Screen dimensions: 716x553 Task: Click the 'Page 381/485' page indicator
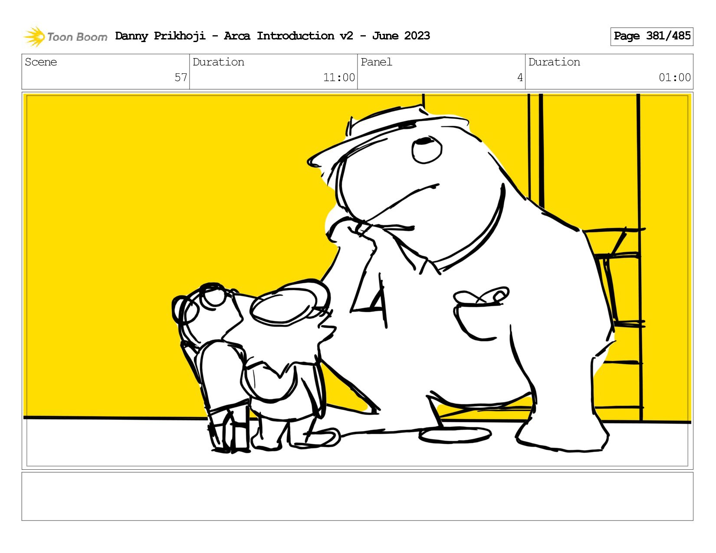(x=652, y=36)
